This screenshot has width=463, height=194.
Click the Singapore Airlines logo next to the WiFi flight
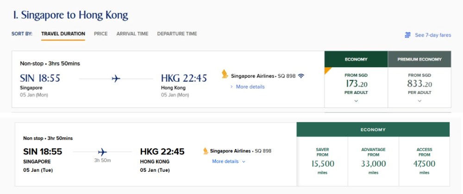pos(225,75)
